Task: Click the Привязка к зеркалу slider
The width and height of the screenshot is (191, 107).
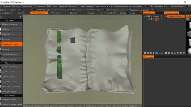Action: click(x=152, y=10)
